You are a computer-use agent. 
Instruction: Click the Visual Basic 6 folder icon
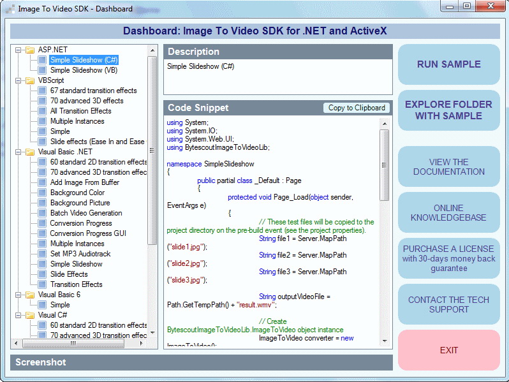tap(29, 295)
